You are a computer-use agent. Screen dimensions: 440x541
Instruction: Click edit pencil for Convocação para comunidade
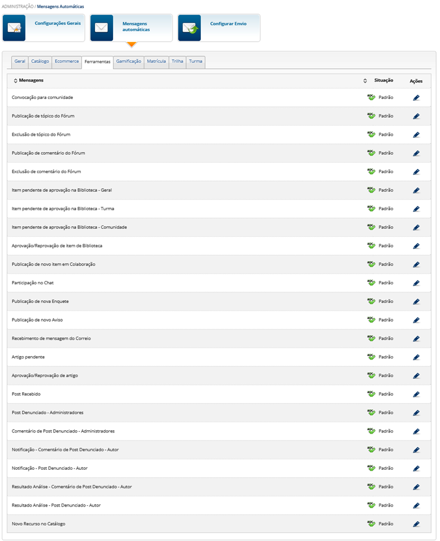pyautogui.click(x=416, y=98)
